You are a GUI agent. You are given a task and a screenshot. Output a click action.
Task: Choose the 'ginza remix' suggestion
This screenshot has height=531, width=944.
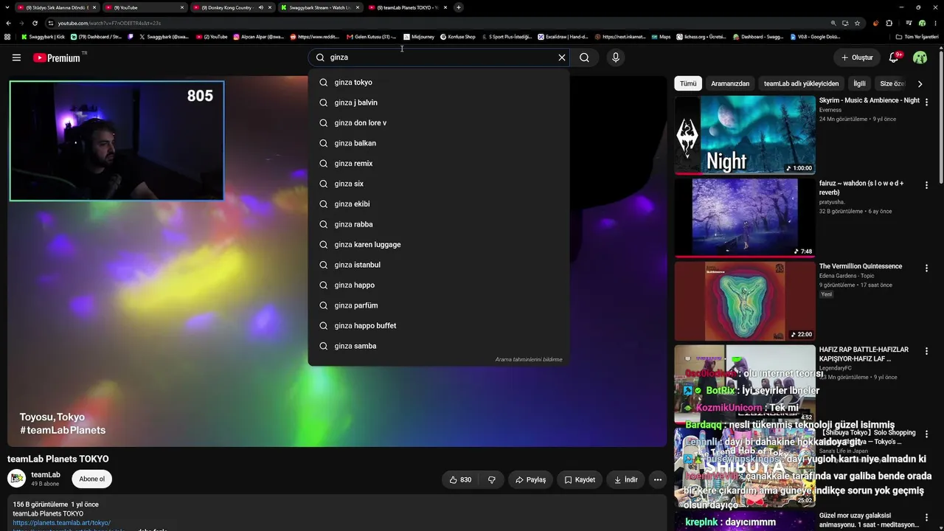tap(439, 164)
